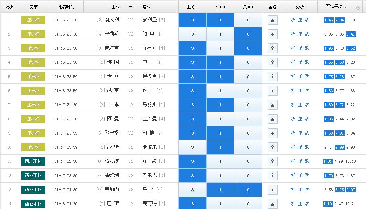
Task: Click 全 button for 巴萨 vs 莱万特
Action: 272,203
